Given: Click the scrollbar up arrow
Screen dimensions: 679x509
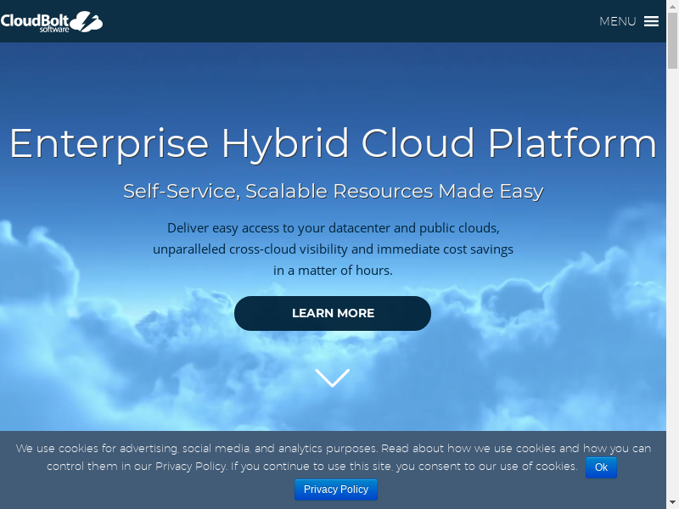Looking at the screenshot, I should [672, 5].
